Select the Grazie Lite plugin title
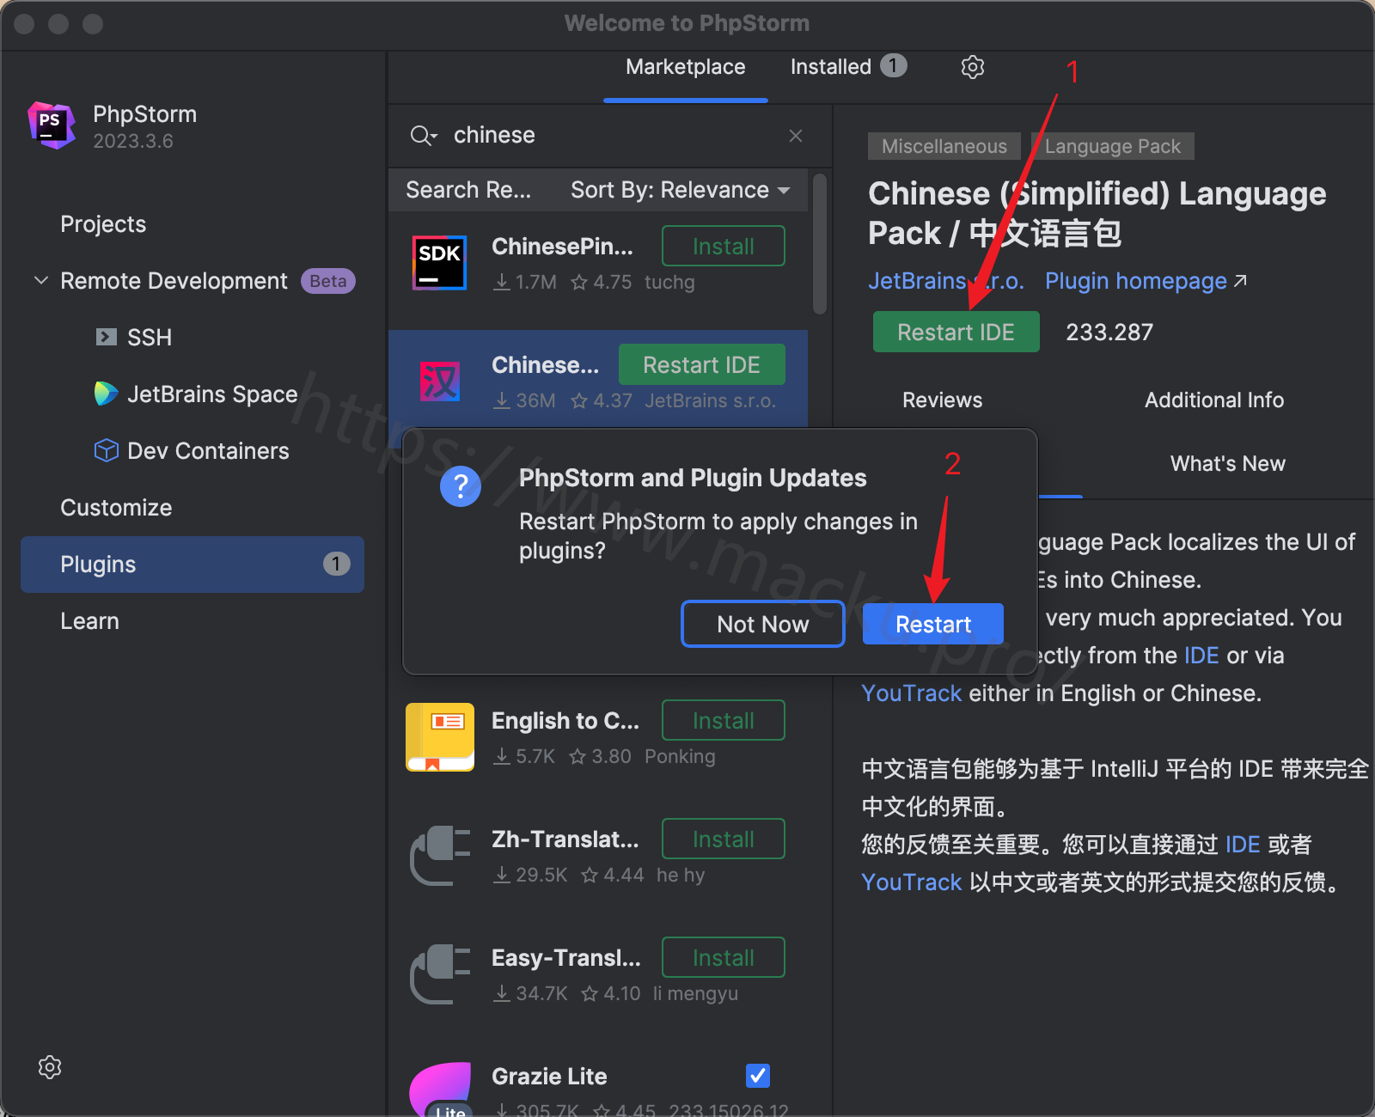 click(549, 1077)
